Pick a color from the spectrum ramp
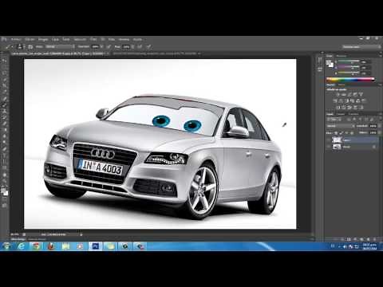 [350, 79]
